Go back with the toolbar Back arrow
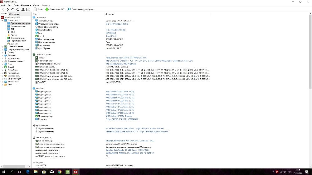312x175 pixels. pyautogui.click(x=3, y=9)
